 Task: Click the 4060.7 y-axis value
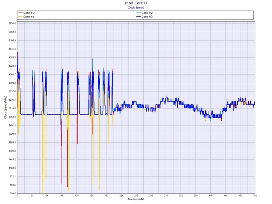pos(12,74)
